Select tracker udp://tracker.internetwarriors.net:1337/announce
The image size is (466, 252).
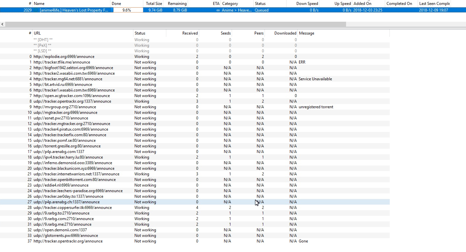(195, 174)
